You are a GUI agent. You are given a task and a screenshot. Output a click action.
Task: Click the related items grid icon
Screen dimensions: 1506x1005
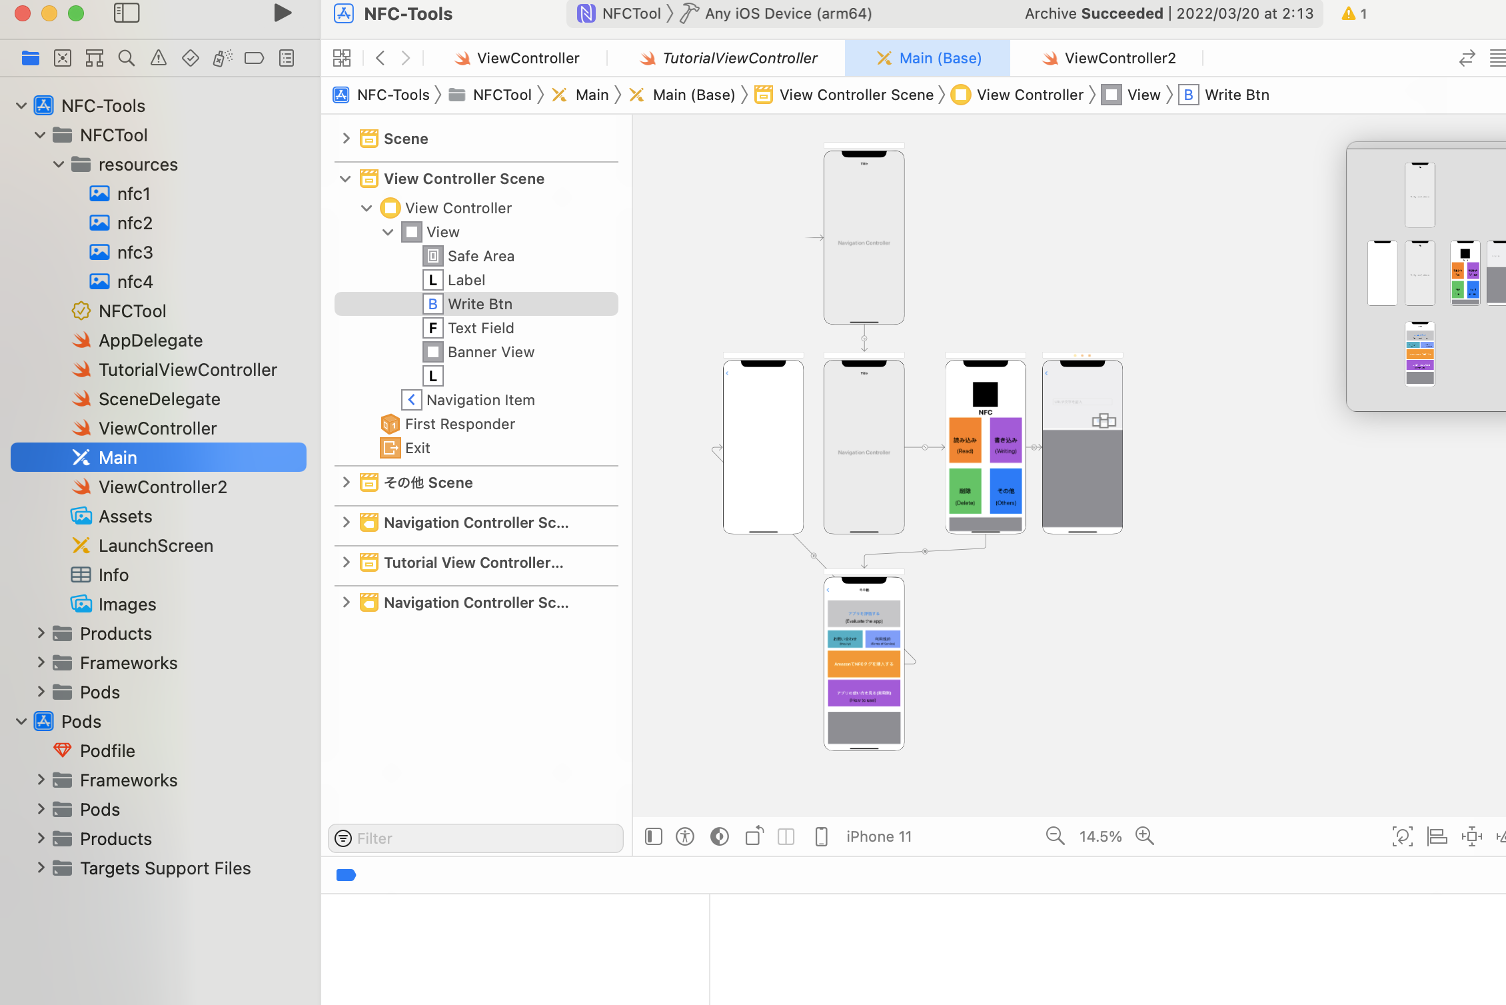click(342, 58)
